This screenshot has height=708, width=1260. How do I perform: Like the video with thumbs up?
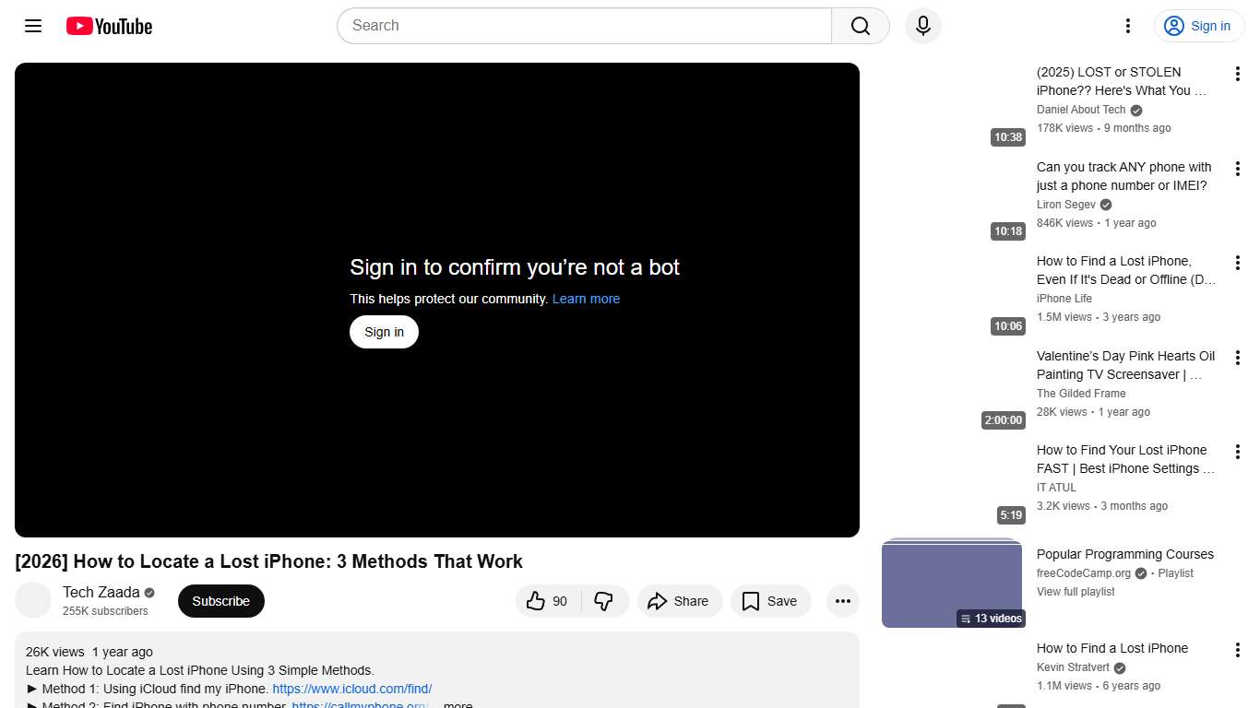(548, 601)
